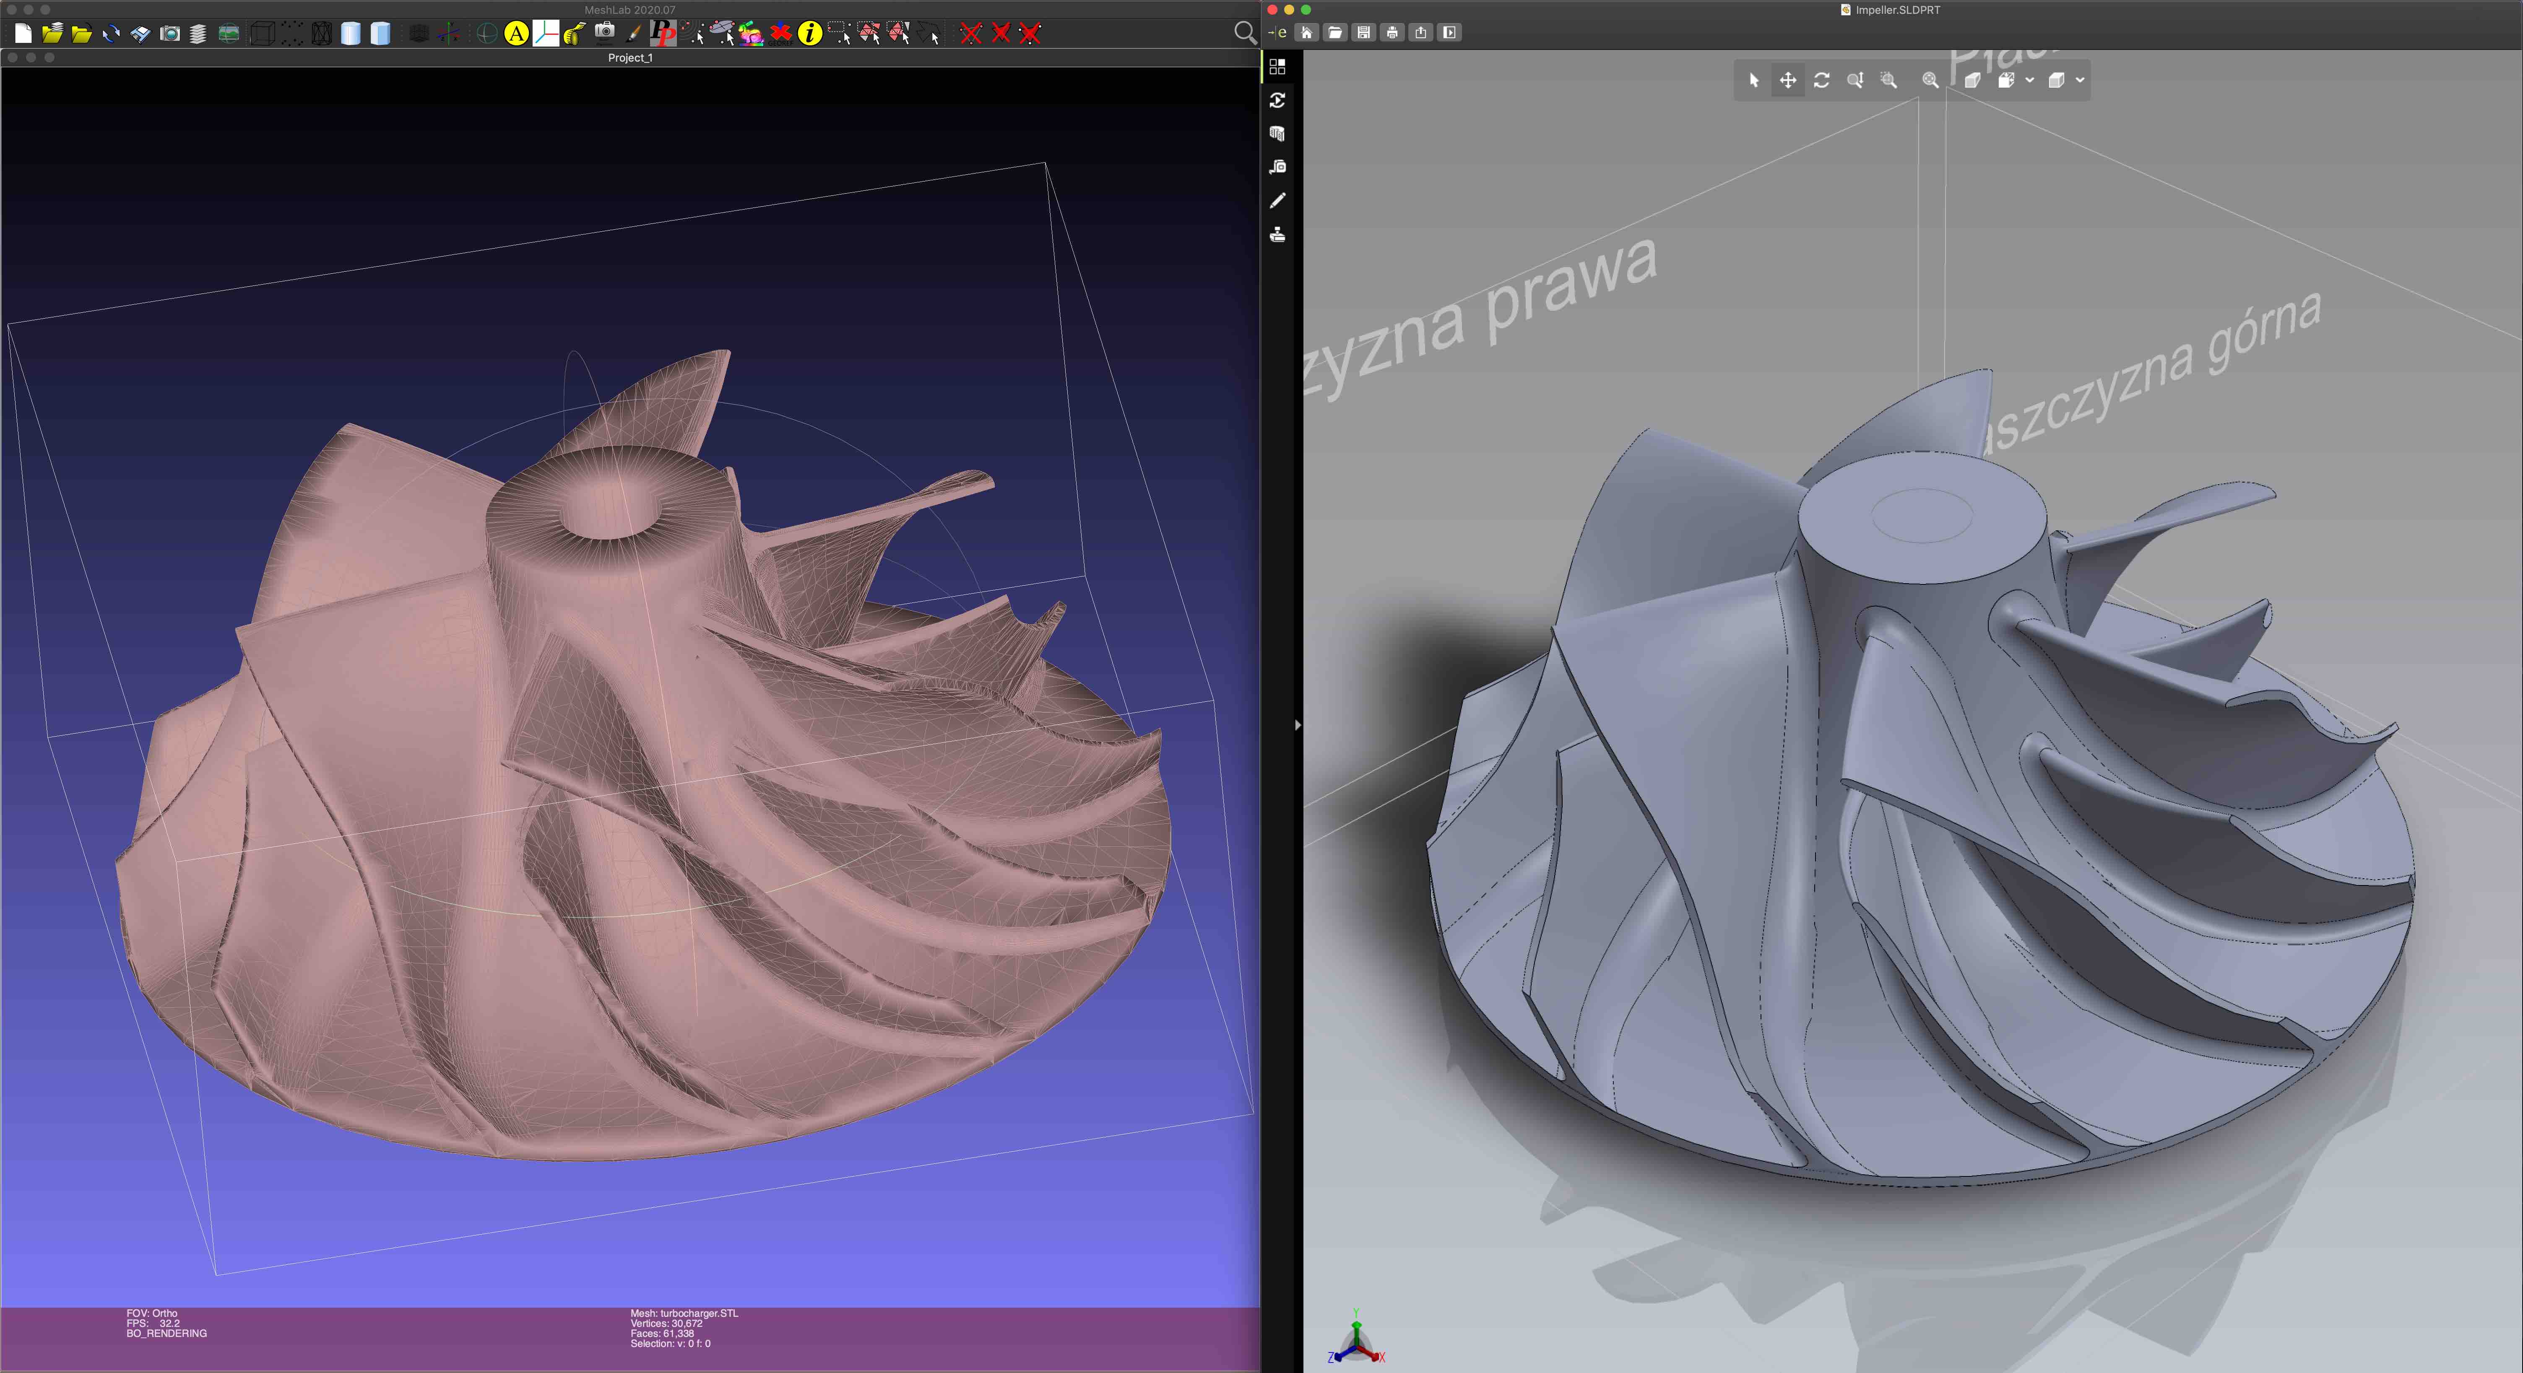
Task: Open the tape-measure tab in eDrawings sidebar
Action: [x=1277, y=167]
